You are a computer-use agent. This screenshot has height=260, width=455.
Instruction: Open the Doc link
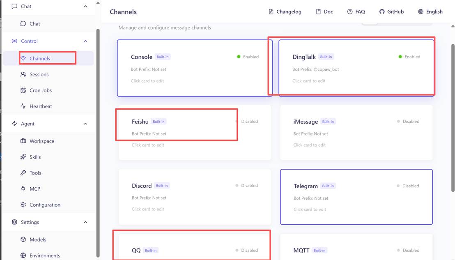pyautogui.click(x=324, y=12)
